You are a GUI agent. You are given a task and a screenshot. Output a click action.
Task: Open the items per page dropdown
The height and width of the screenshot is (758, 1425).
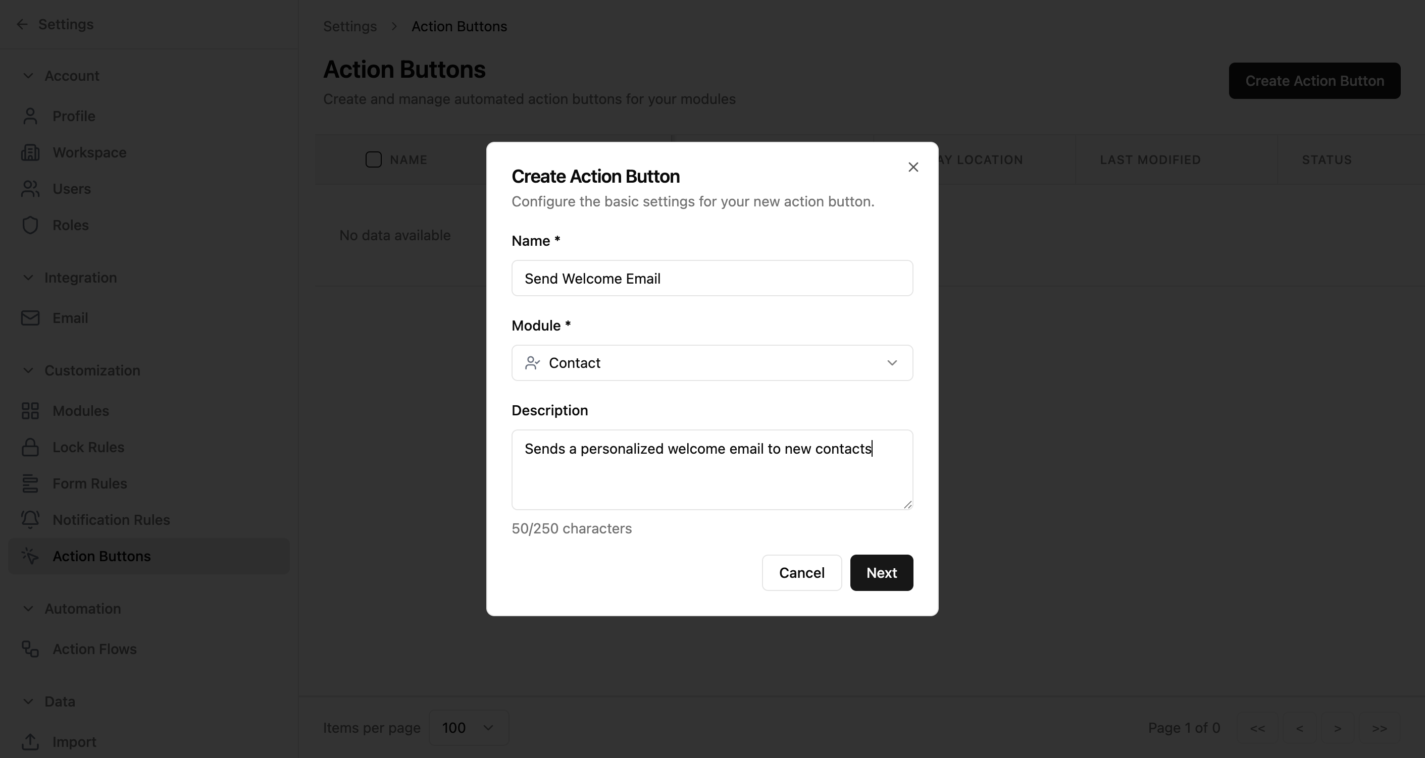[x=469, y=728]
